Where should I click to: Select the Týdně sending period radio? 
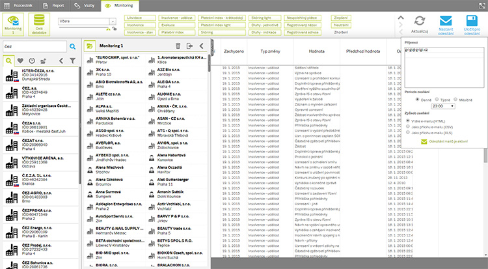(437, 100)
